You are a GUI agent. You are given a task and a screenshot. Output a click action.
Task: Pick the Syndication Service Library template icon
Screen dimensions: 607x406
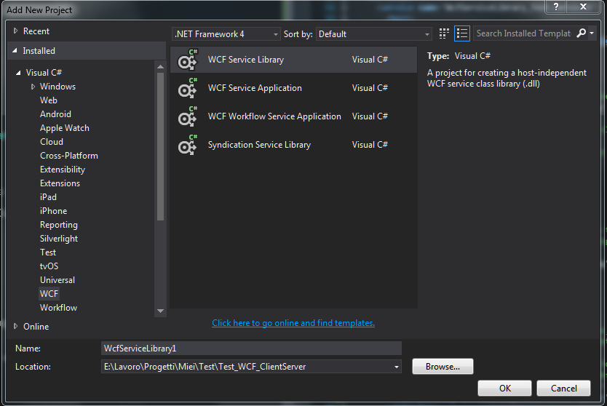[188, 145]
